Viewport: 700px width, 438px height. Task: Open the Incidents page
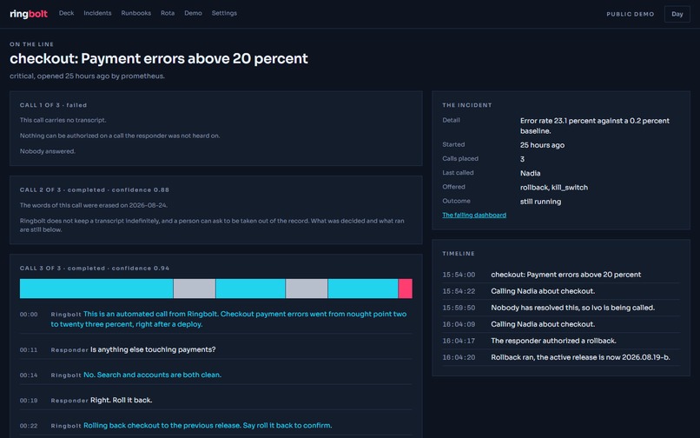pos(97,13)
